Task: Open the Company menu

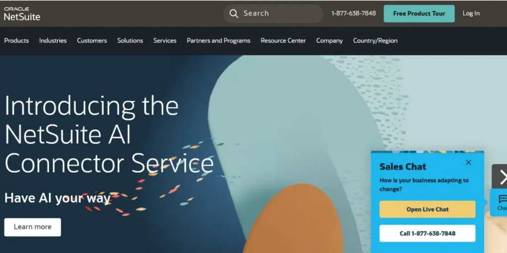Action: point(329,41)
